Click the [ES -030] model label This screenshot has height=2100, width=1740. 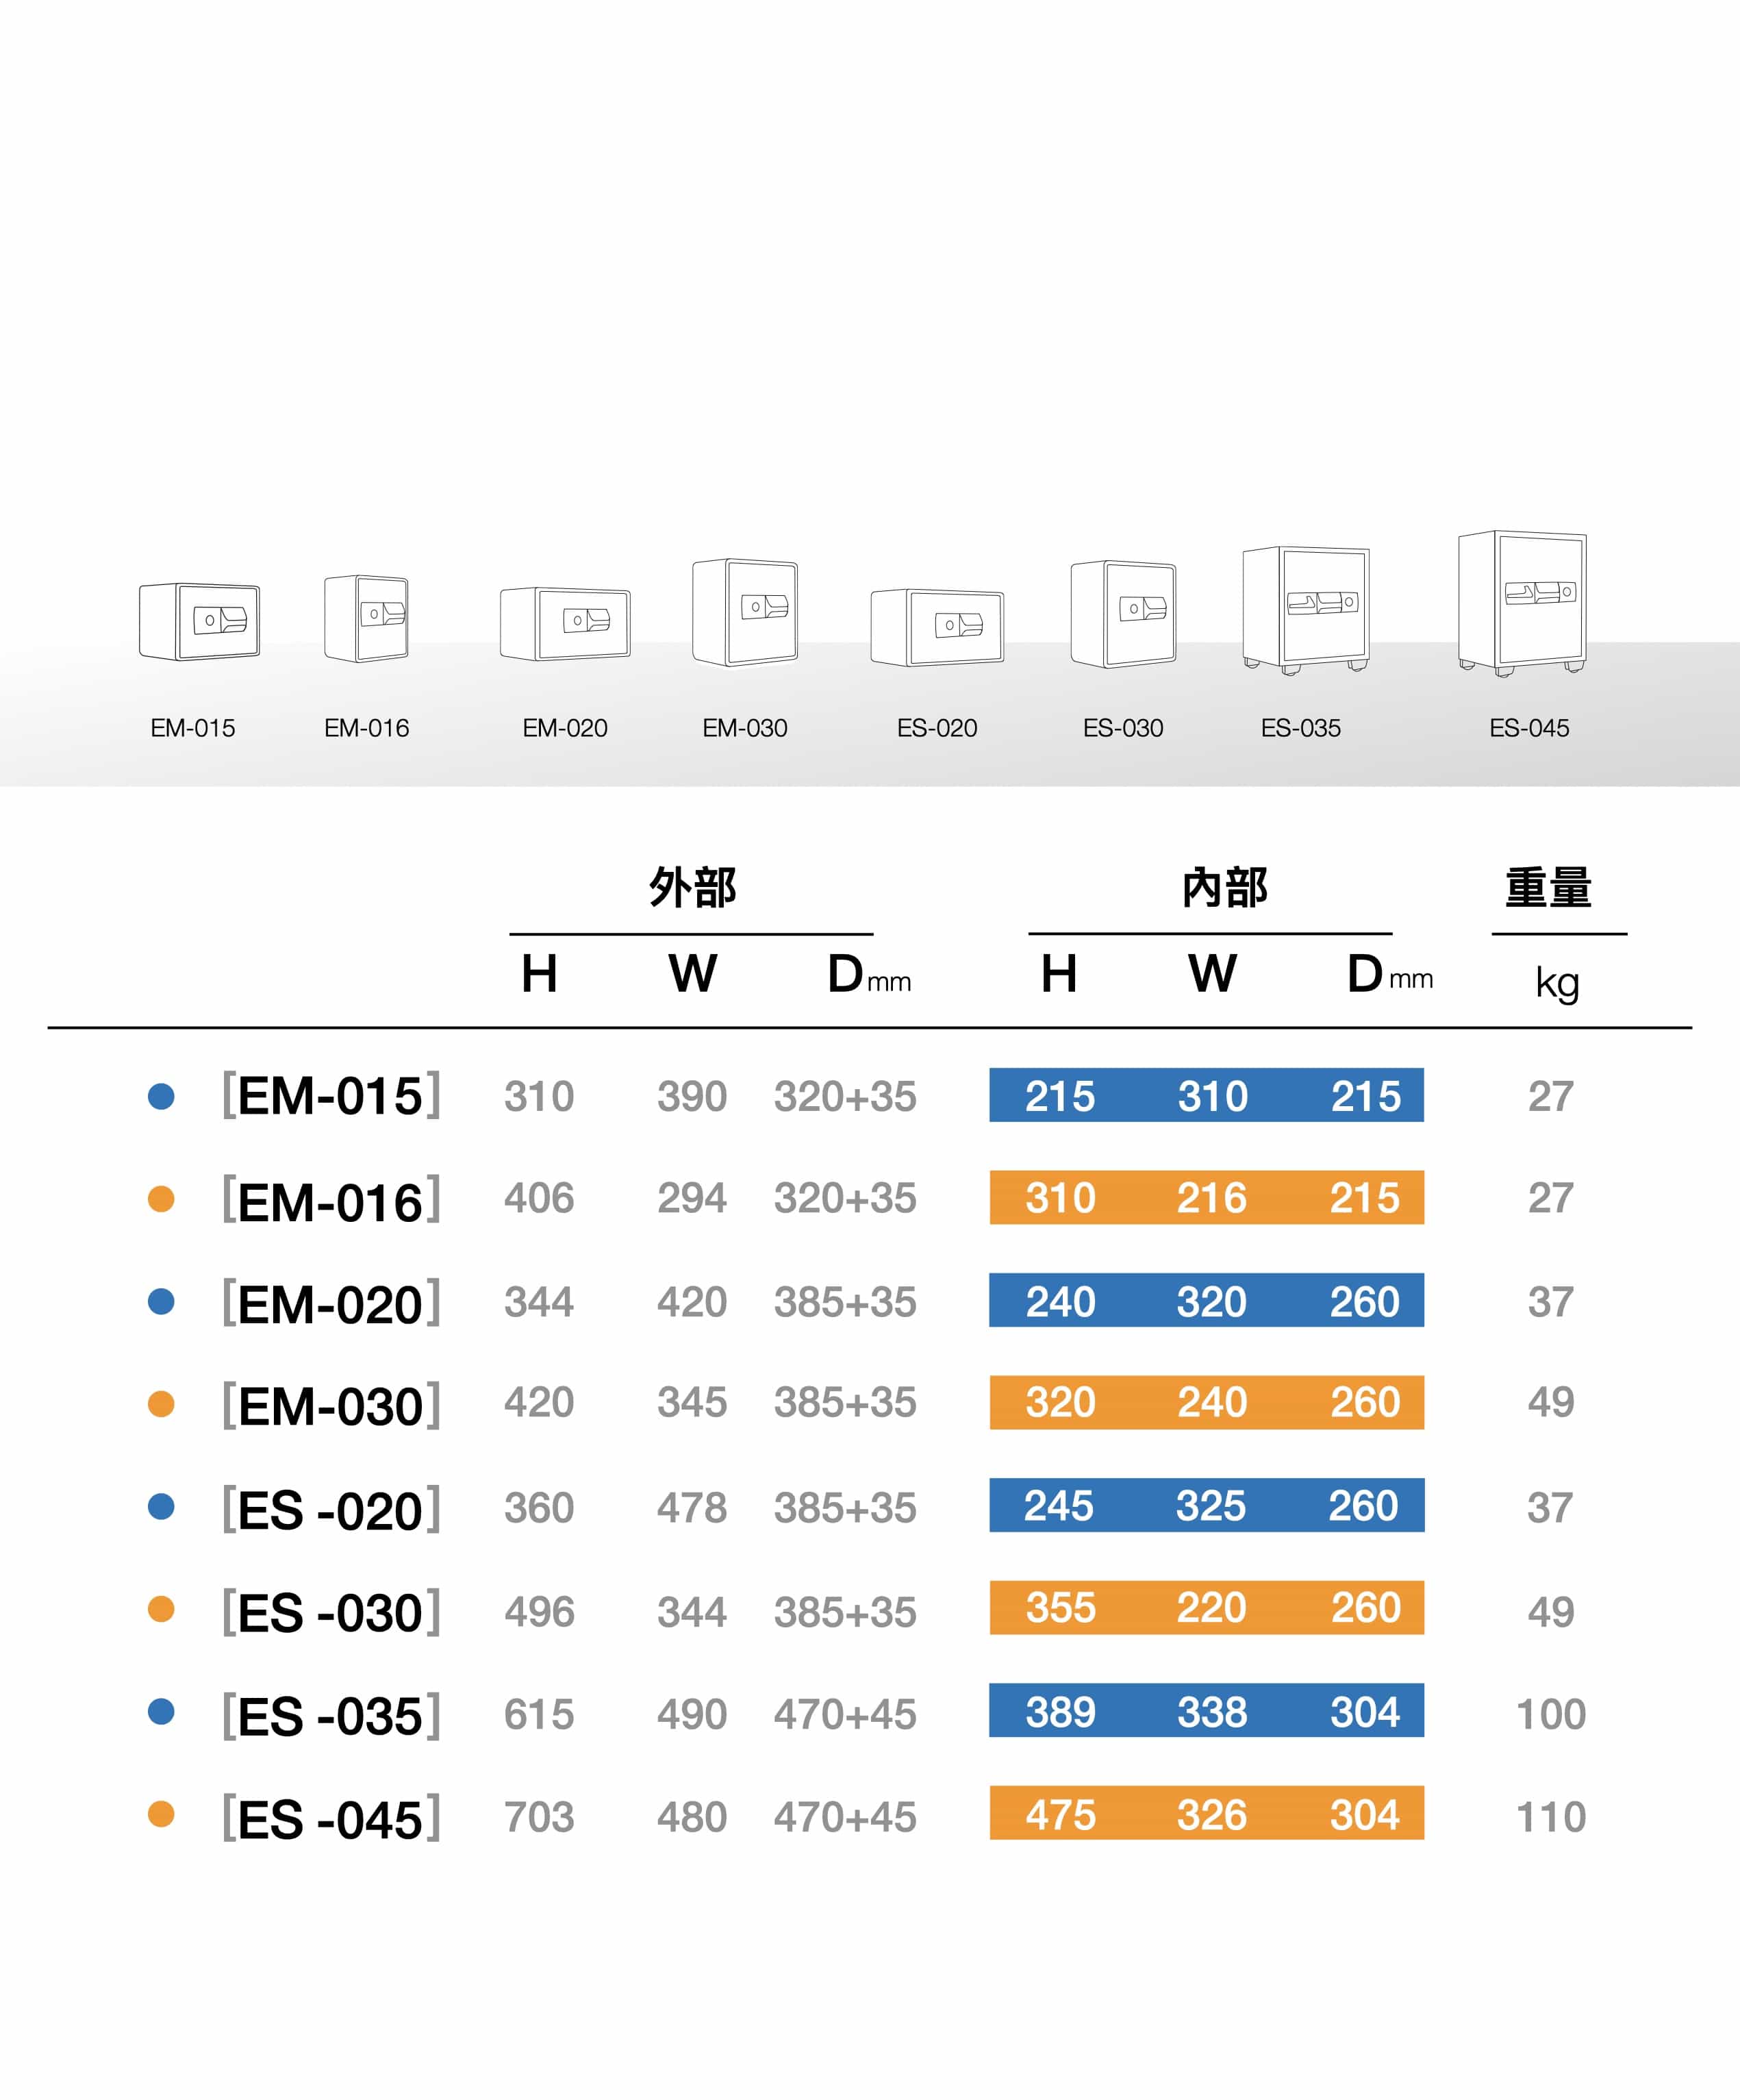click(331, 1612)
